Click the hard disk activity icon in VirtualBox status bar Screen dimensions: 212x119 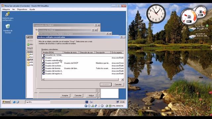click(86, 106)
